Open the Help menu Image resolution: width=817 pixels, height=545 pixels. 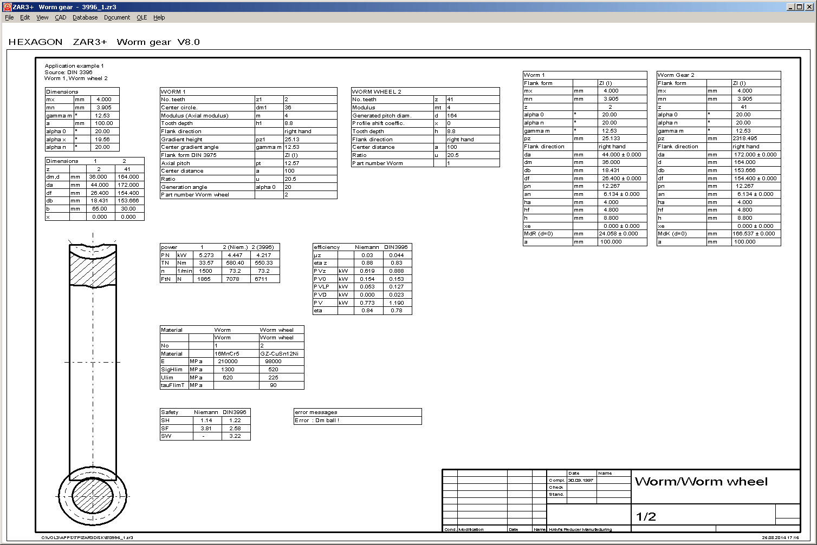point(159,17)
